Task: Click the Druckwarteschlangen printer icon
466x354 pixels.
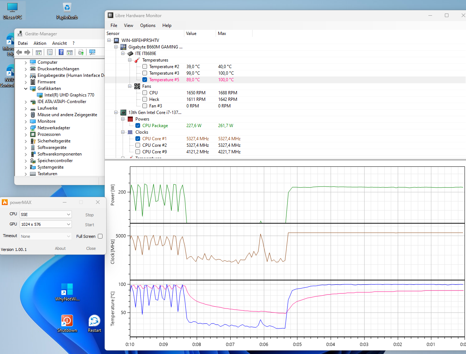Action: click(33, 69)
